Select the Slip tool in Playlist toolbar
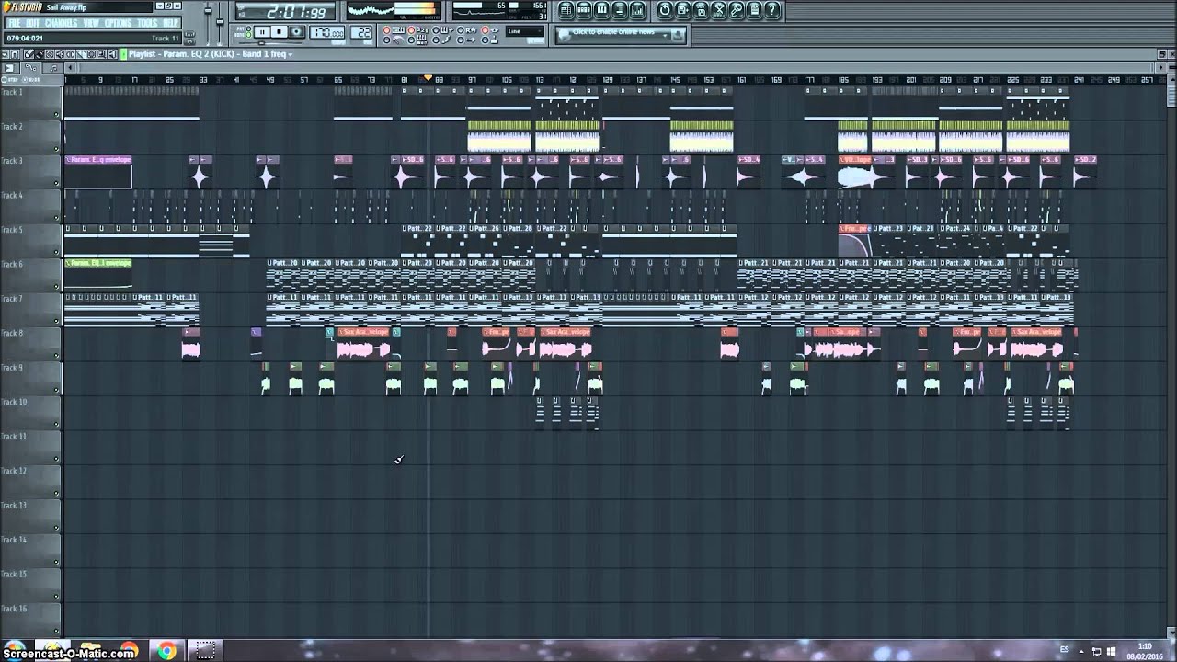The width and height of the screenshot is (1177, 662). pyautogui.click(x=70, y=54)
